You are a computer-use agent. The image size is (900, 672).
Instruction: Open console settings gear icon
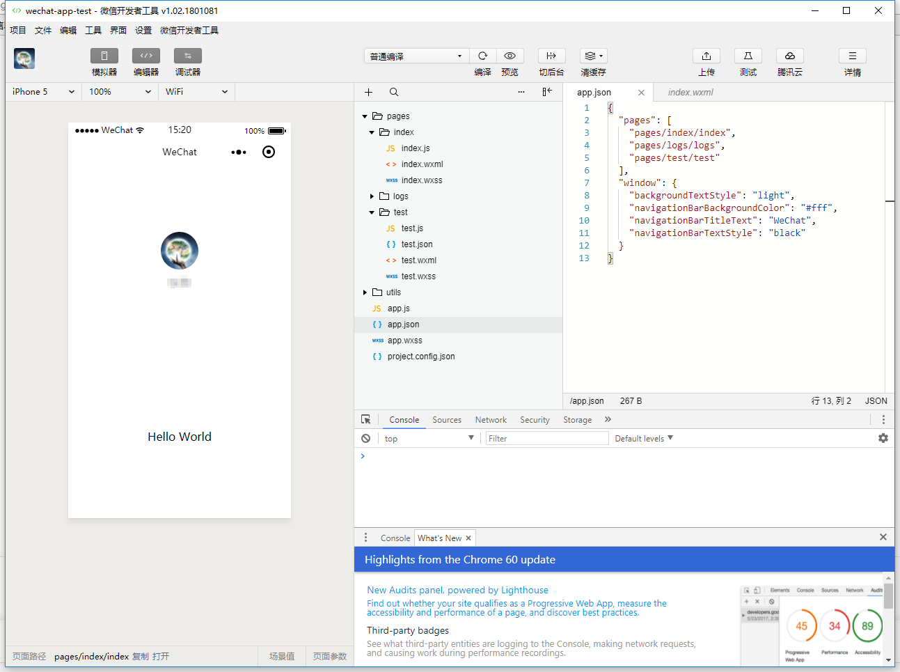[883, 438]
